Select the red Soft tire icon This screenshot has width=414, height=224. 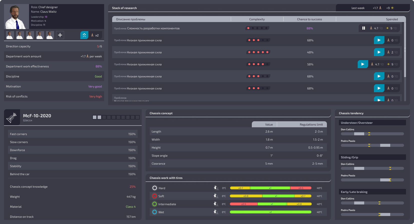(154, 196)
